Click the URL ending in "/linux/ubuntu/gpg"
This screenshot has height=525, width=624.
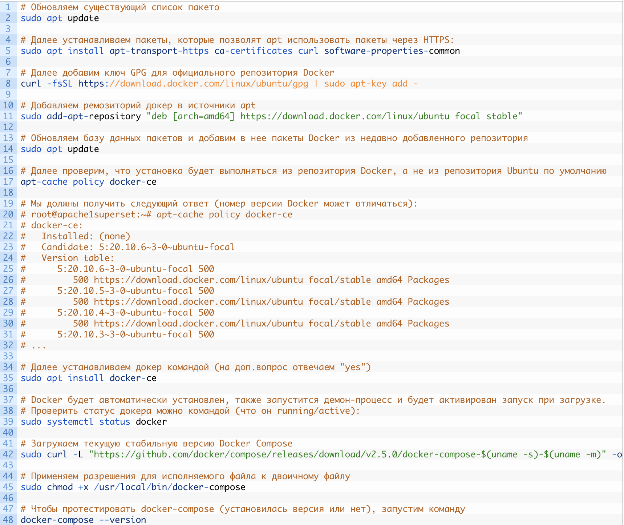click(193, 84)
